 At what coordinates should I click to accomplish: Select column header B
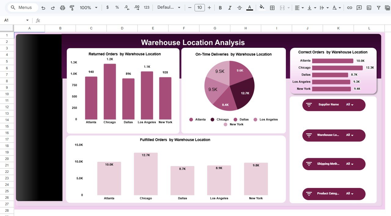[x=60, y=28]
